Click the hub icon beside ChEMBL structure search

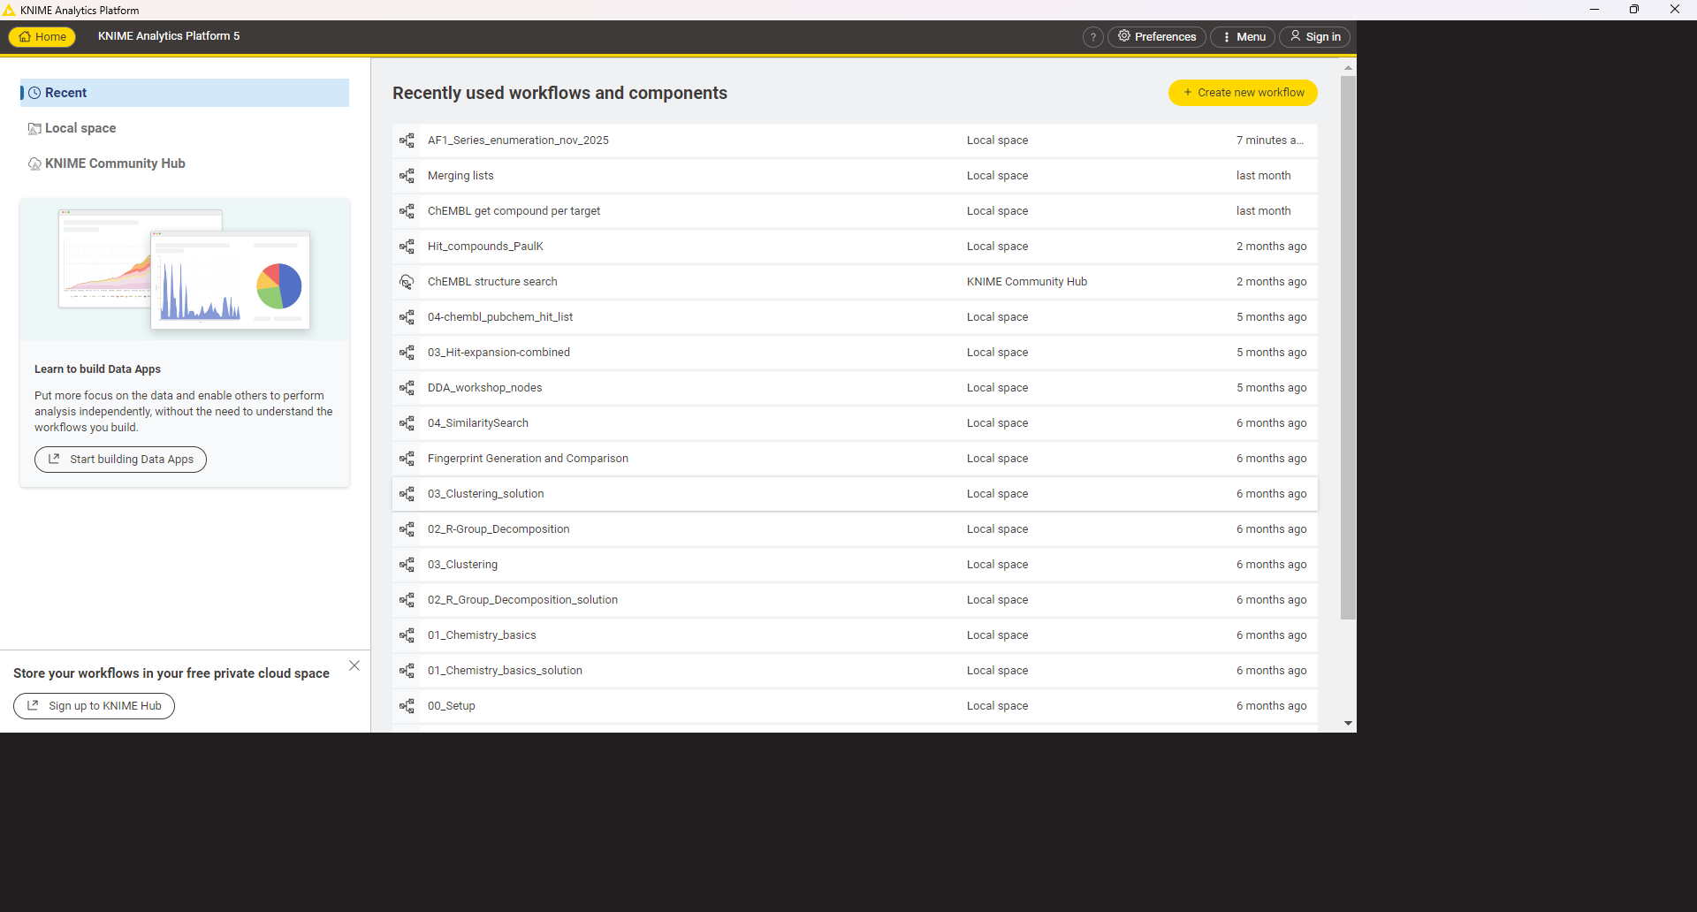[407, 282]
